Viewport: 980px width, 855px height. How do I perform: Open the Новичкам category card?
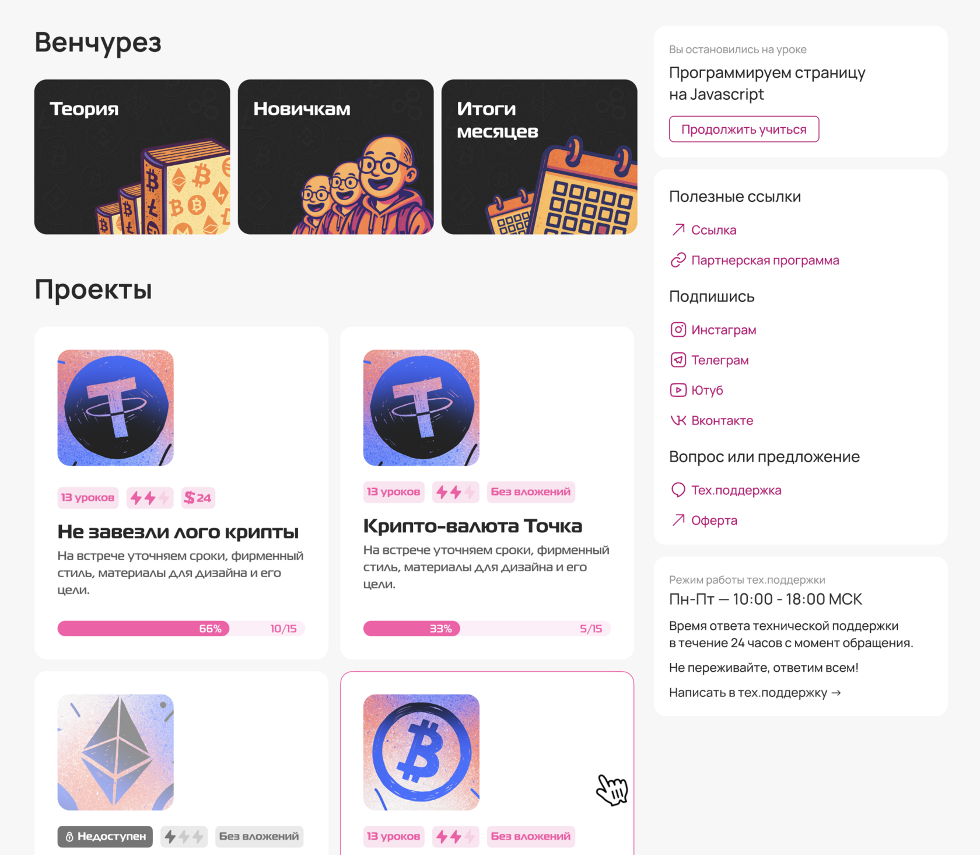pyautogui.click(x=336, y=157)
